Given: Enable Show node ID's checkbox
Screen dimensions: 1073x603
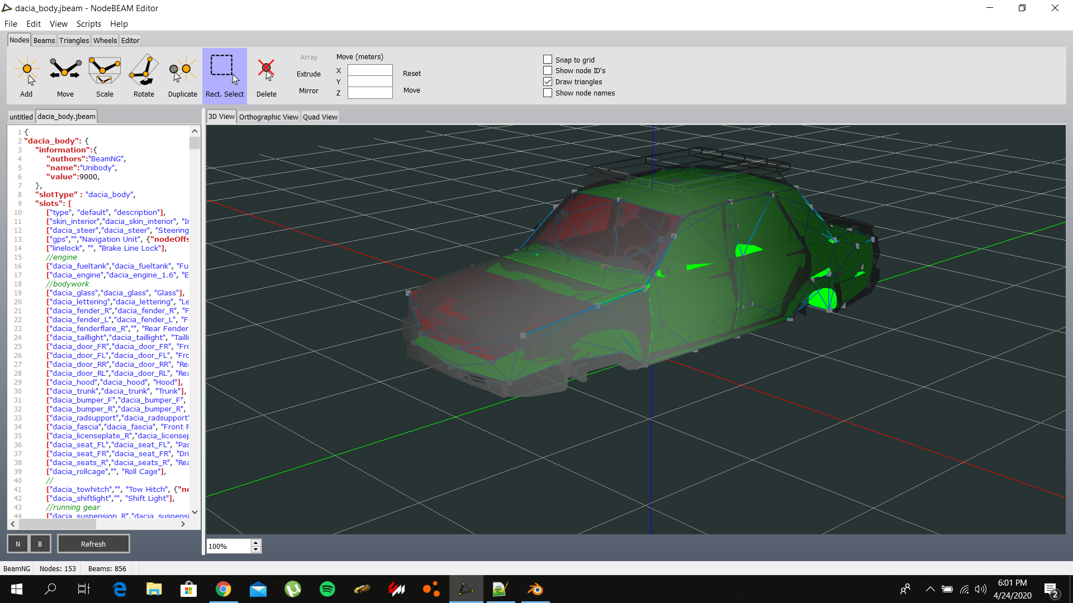Looking at the screenshot, I should coord(548,70).
